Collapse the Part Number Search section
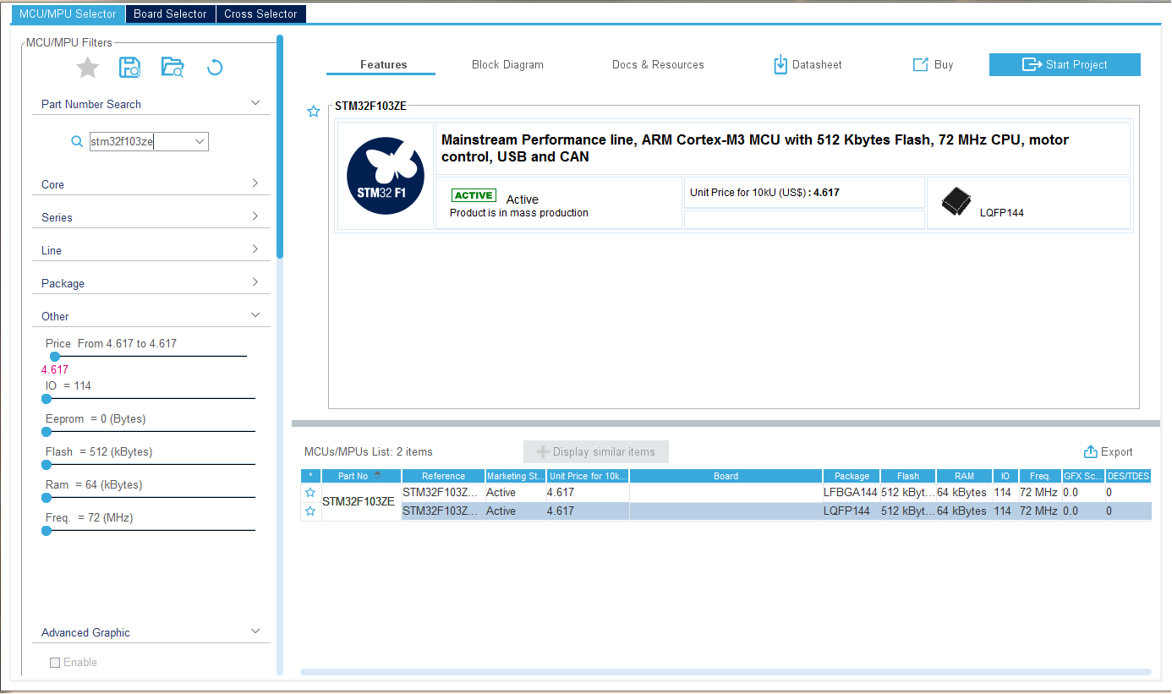Viewport: 1172px width, 694px height. [x=255, y=103]
